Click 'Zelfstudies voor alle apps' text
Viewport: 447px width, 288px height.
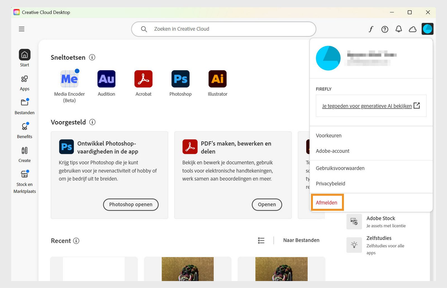pyautogui.click(x=385, y=249)
